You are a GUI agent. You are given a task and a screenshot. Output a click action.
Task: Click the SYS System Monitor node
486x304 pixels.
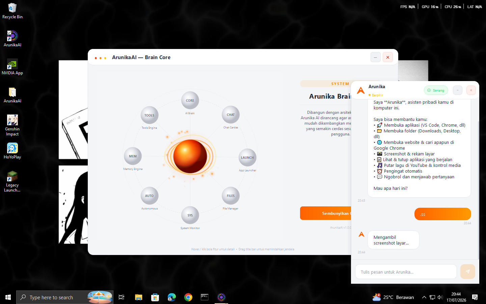190,215
